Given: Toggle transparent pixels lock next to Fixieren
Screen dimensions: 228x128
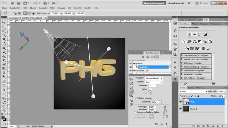Looking at the screenshot, I should [189, 96].
